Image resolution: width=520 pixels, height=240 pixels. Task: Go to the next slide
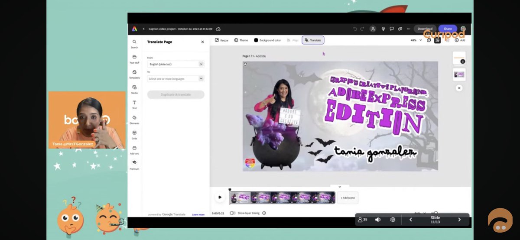click(459, 220)
